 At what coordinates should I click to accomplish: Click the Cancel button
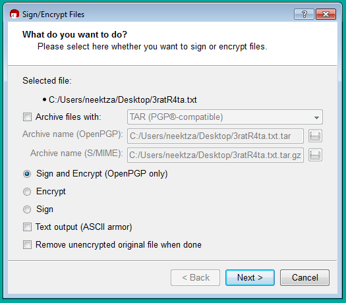304,277
